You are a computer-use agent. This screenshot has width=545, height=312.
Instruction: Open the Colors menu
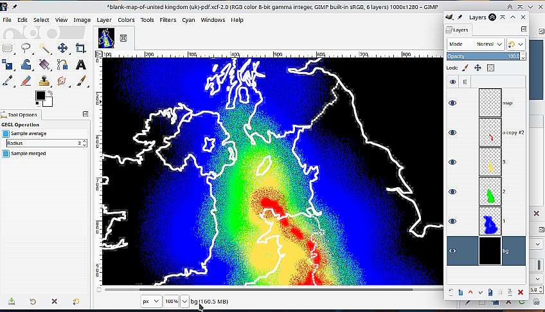126,20
